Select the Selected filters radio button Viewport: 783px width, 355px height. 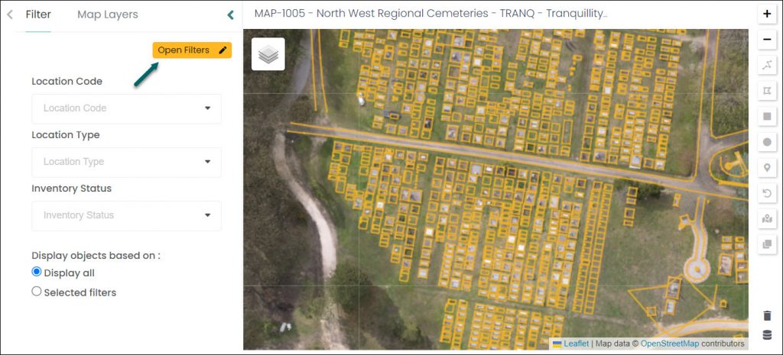(36, 292)
